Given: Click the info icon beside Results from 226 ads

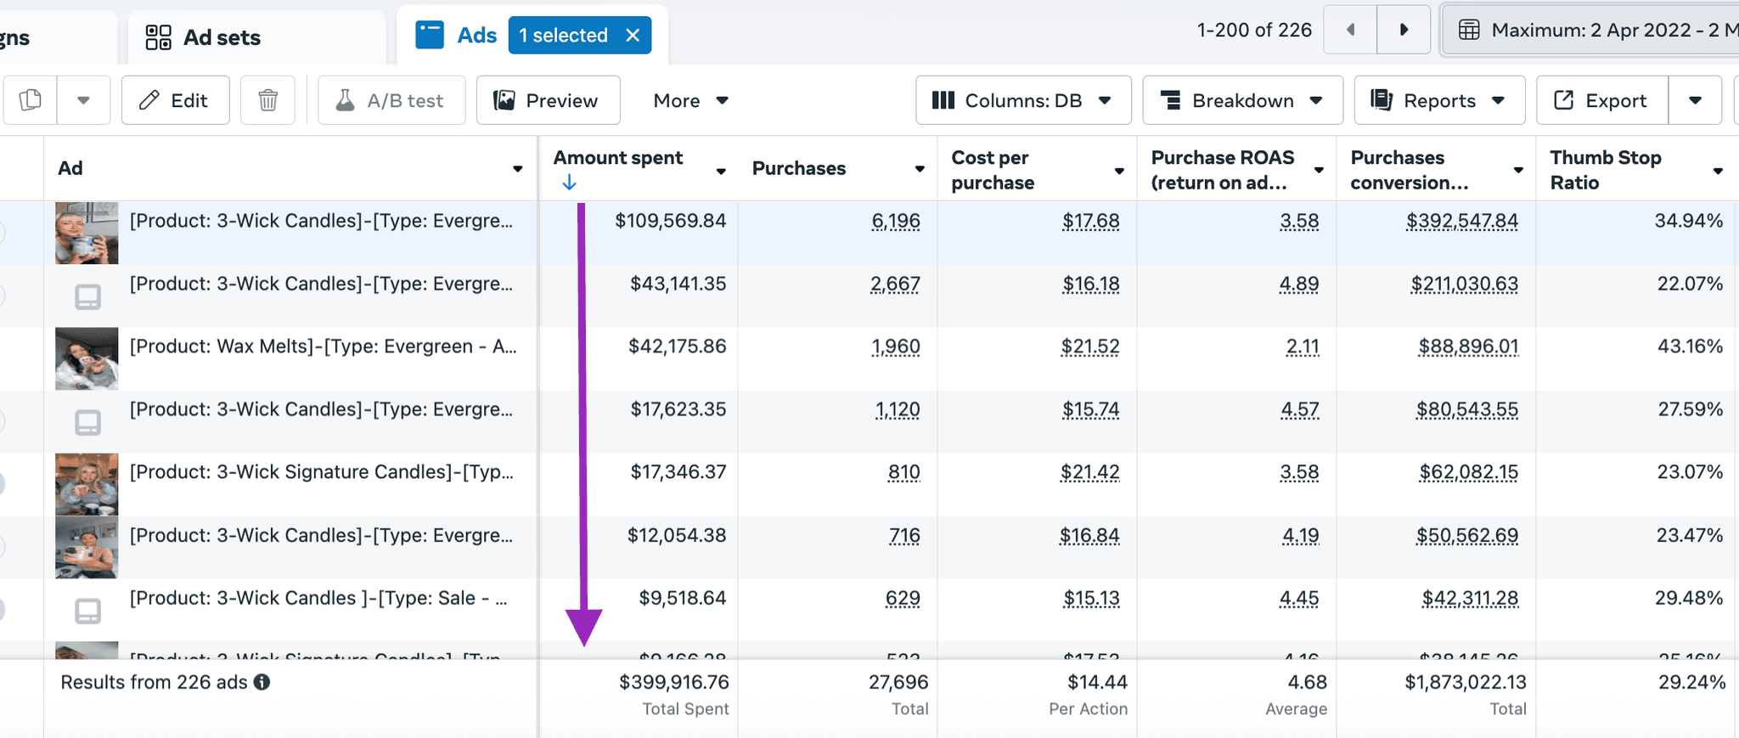Looking at the screenshot, I should point(262,682).
